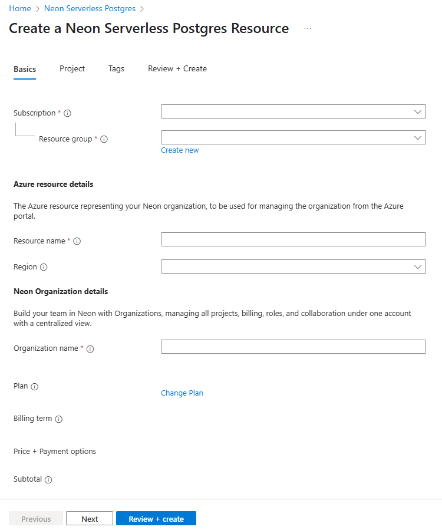Click the Change Plan link

(182, 393)
